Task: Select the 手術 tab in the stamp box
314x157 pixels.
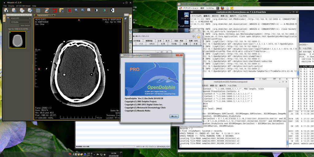Action: coord(195,44)
